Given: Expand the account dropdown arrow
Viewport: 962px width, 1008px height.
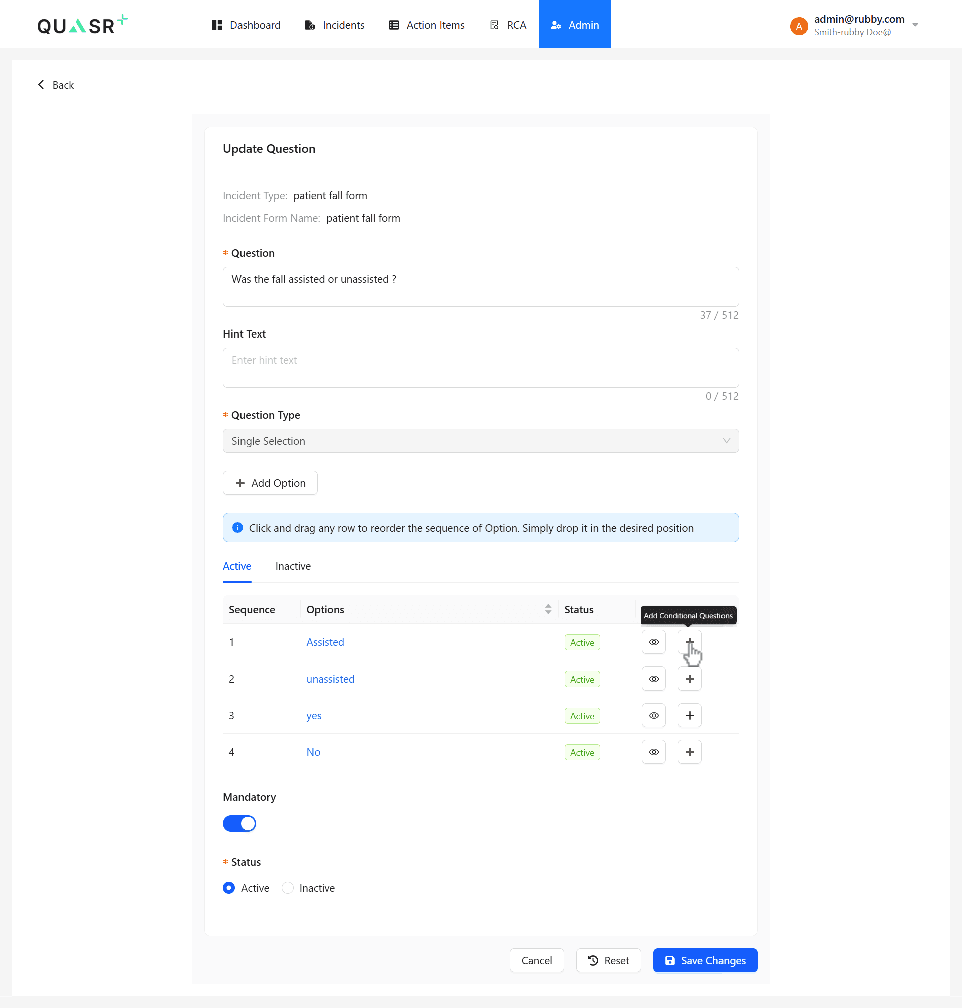Looking at the screenshot, I should coord(917,24).
